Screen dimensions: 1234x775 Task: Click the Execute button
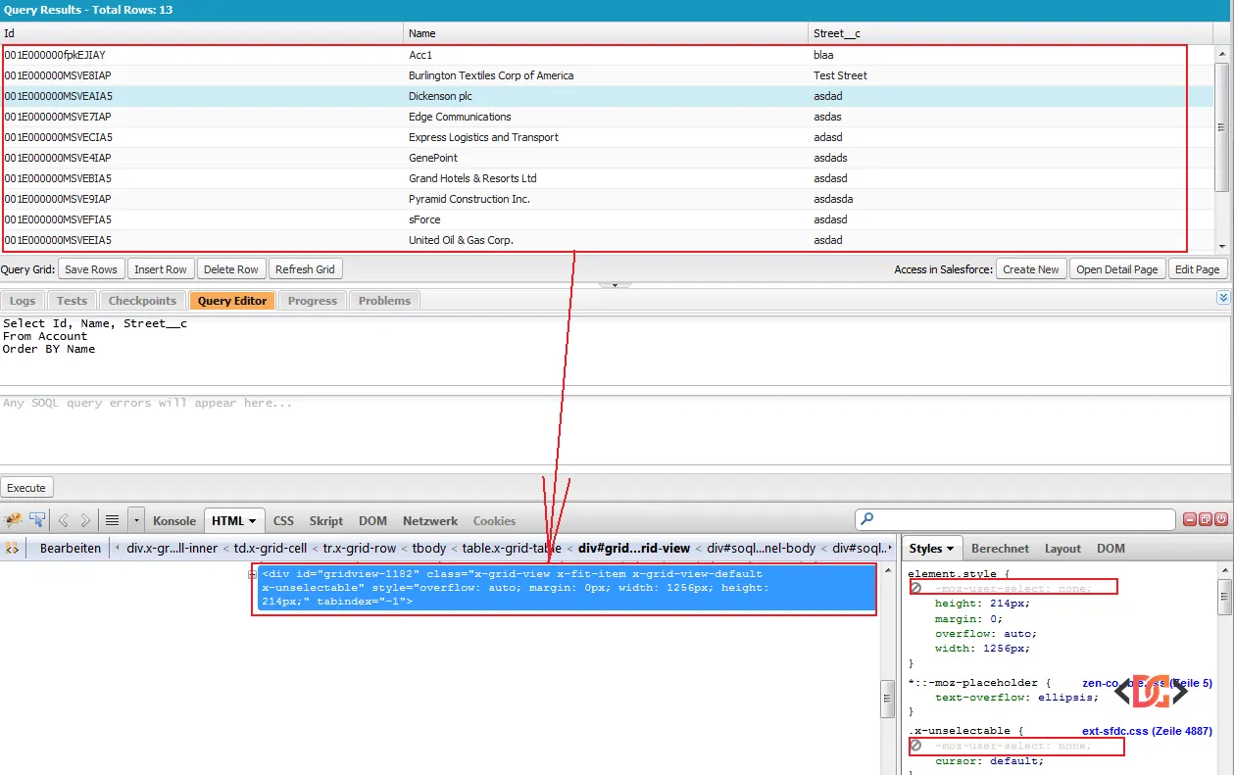point(26,487)
